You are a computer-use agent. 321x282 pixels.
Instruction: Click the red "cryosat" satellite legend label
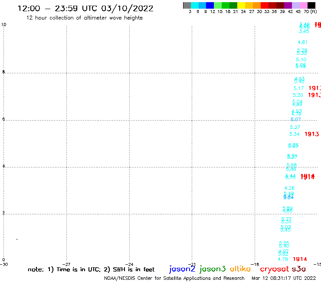[x=274, y=269]
